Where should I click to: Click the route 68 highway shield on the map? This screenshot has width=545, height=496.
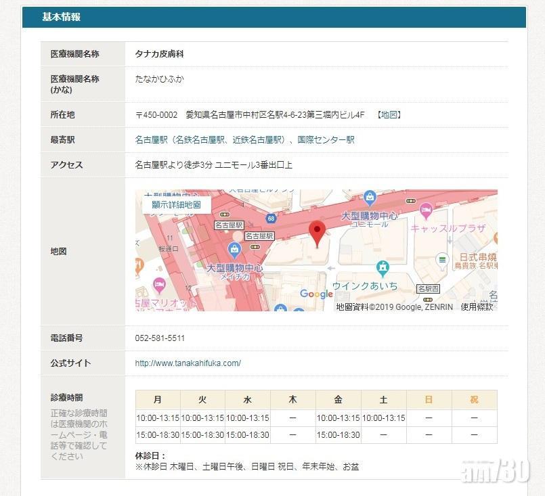271,218
